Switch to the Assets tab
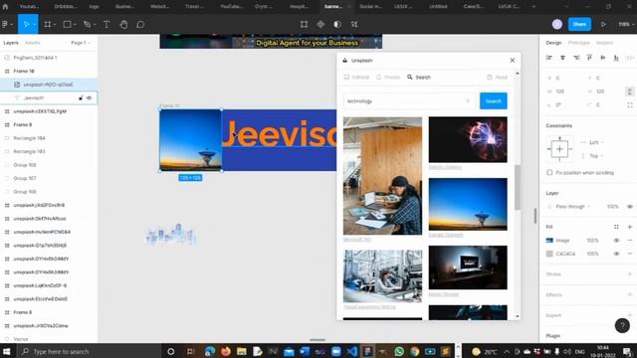Screen dimensions: 637x358 [33, 43]
